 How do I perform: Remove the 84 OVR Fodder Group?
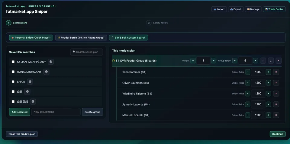click(x=279, y=61)
